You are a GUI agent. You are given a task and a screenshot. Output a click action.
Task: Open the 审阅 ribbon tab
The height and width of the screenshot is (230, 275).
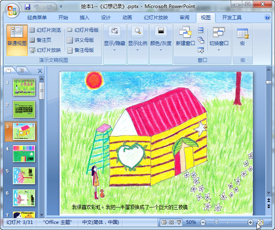[184, 18]
